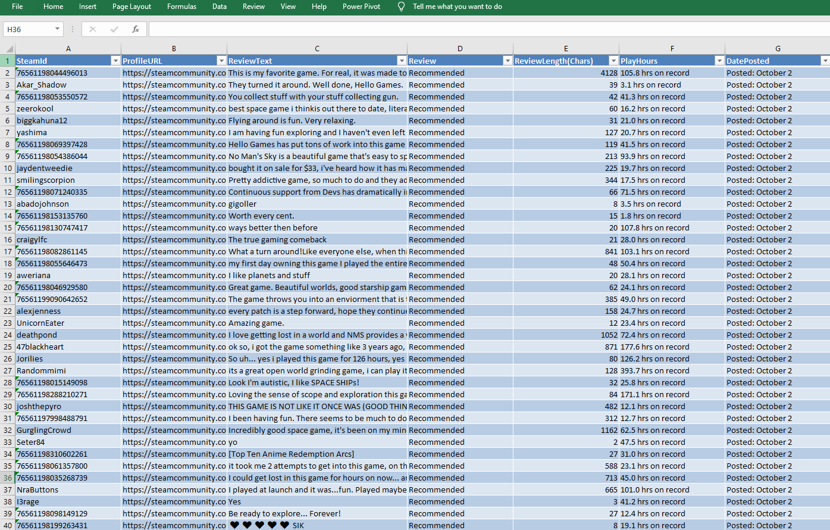Image resolution: width=830 pixels, height=530 pixels.
Task: Click the Enter checkmark formula bar icon
Action: [114, 29]
